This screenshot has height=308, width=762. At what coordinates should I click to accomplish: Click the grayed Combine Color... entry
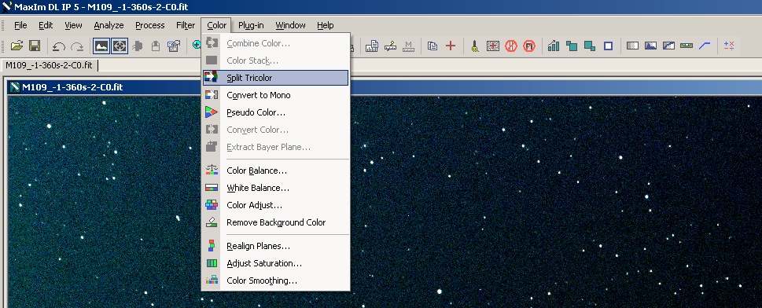coord(275,43)
